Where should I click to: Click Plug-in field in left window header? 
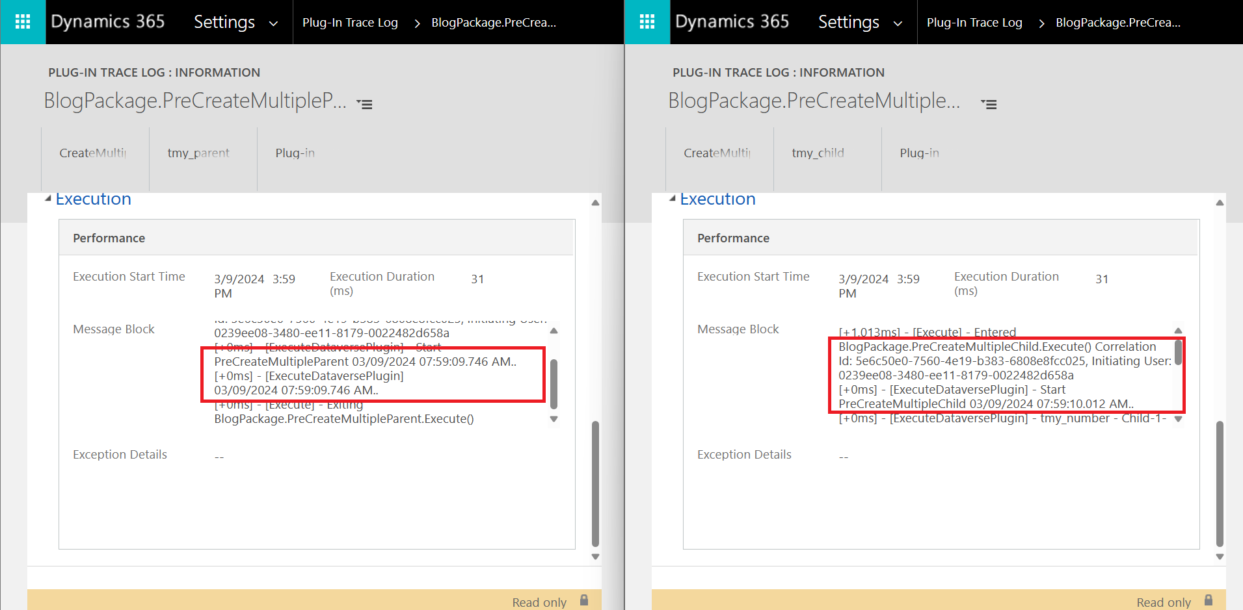[295, 153]
